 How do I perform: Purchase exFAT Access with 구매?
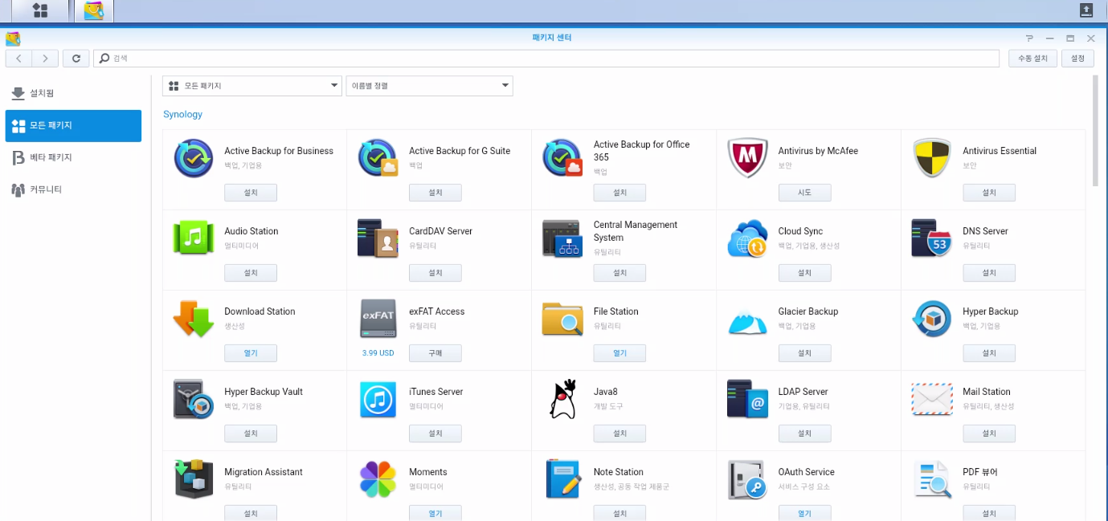435,353
